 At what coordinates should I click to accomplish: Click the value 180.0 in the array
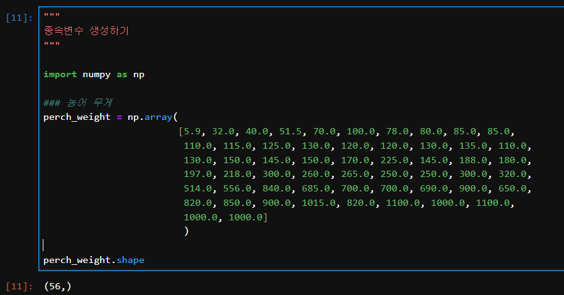(512, 160)
